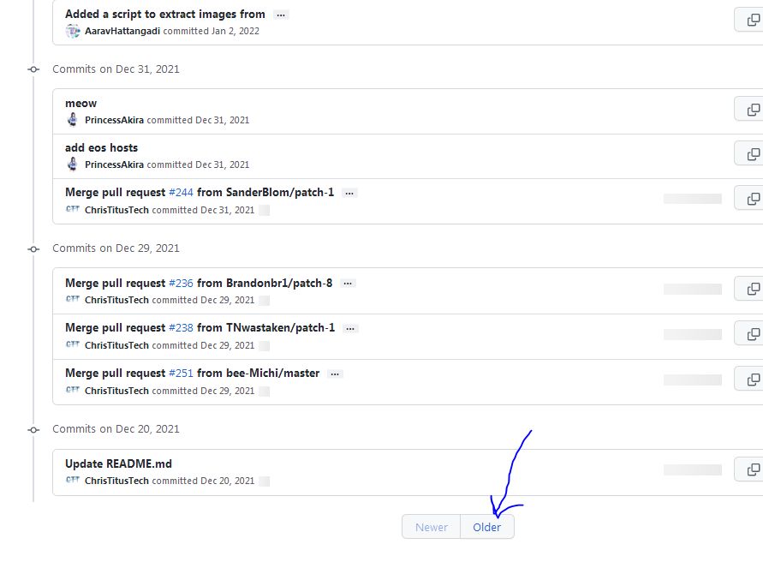The height and width of the screenshot is (580, 763).
Task: Click 'Merge pull request' title text for bee-Michi/master
Action: pyautogui.click(x=116, y=373)
